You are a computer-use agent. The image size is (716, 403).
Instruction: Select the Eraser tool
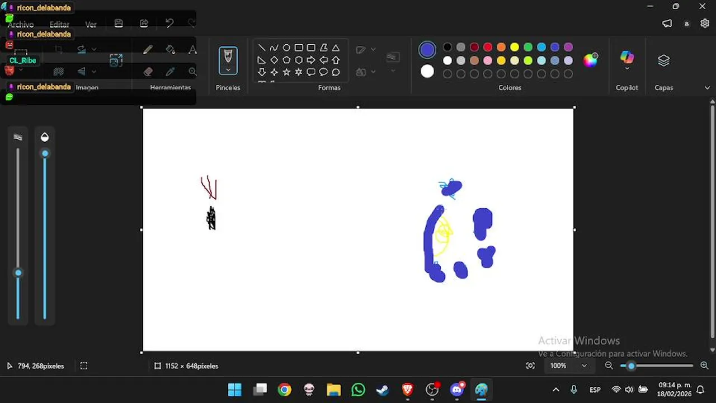[148, 72]
